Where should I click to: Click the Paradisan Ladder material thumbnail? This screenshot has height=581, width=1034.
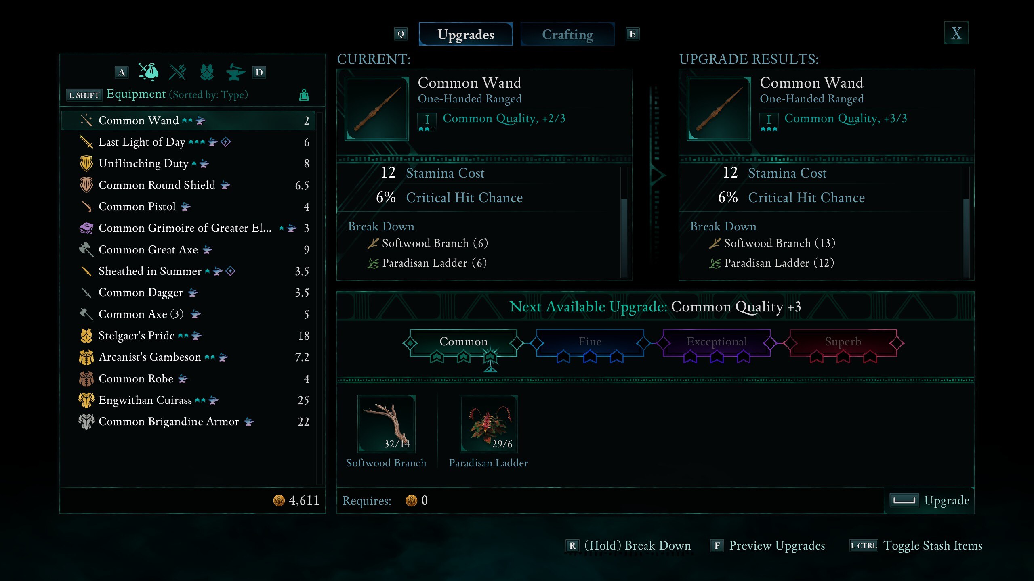pos(489,424)
